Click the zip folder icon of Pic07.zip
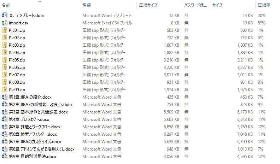 pos(5,75)
